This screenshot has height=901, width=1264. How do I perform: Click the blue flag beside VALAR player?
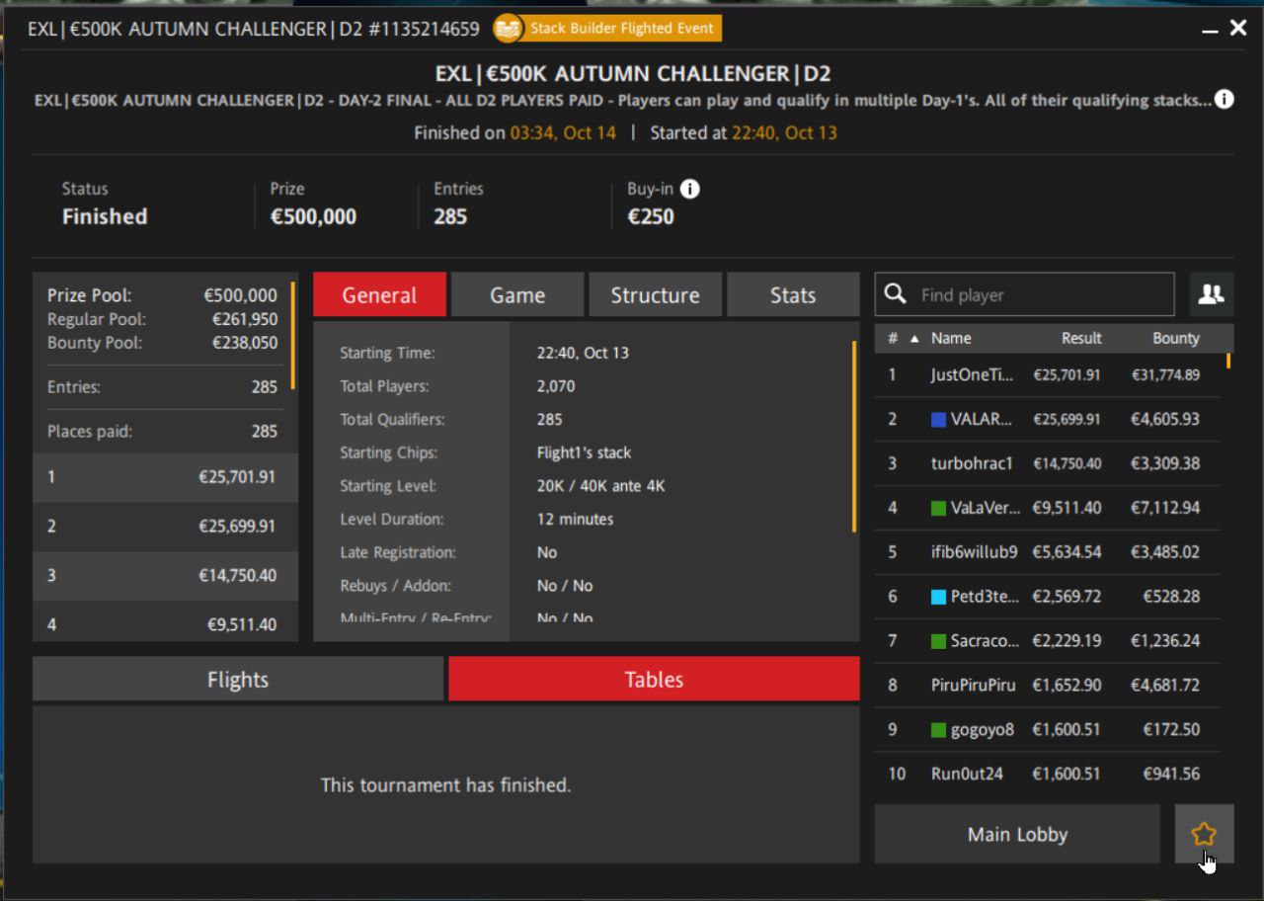[938, 420]
